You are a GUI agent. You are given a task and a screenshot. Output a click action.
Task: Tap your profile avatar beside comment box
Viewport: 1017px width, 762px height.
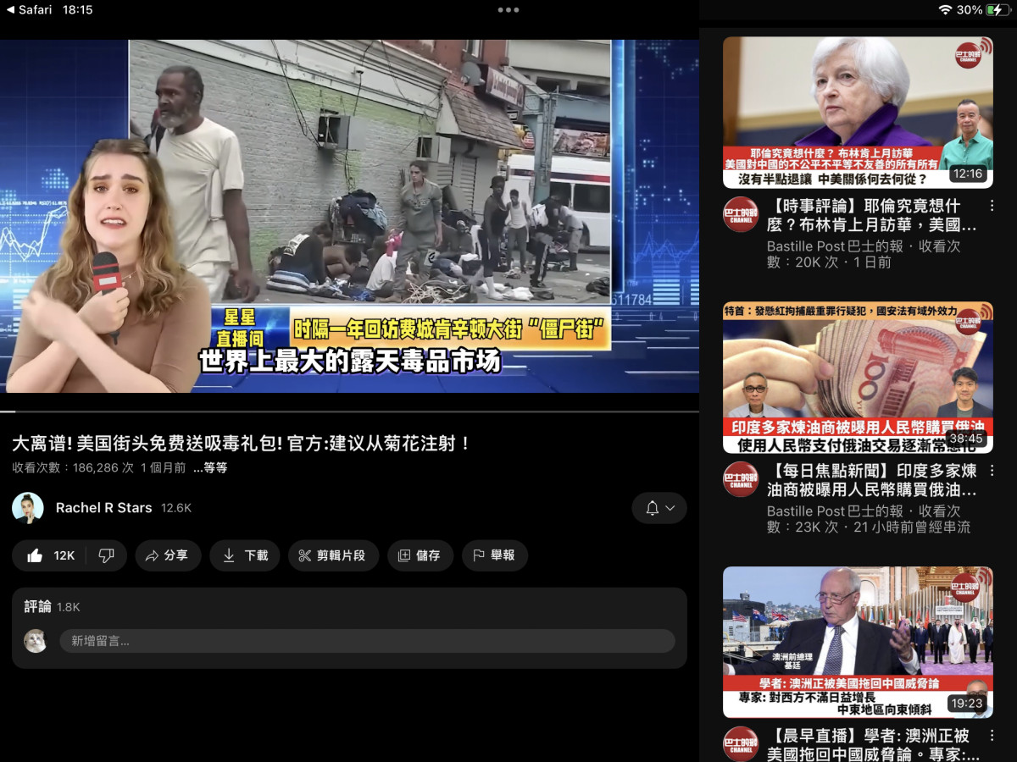35,641
